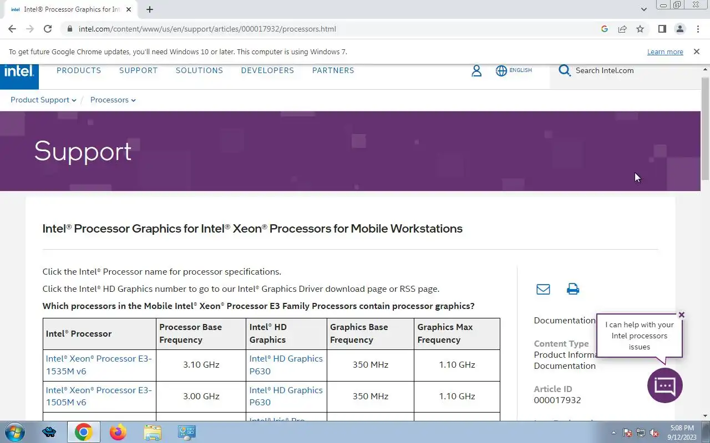
Task: Open Intel Xeon Processor E3-1535M v6 link
Action: pyautogui.click(x=99, y=365)
